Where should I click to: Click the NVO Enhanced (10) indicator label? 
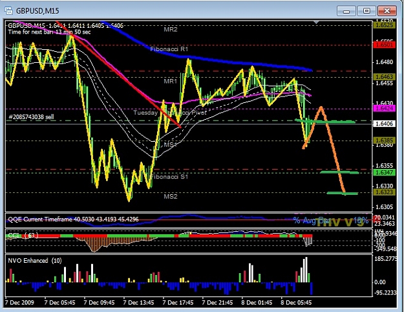click(x=35, y=260)
